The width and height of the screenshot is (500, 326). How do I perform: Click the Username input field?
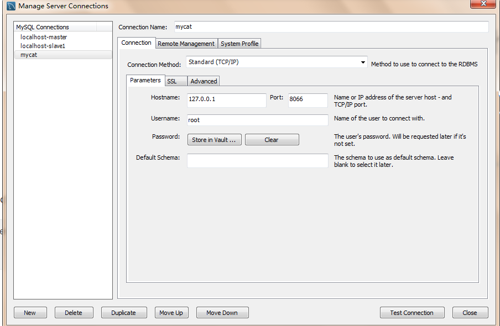[257, 120]
